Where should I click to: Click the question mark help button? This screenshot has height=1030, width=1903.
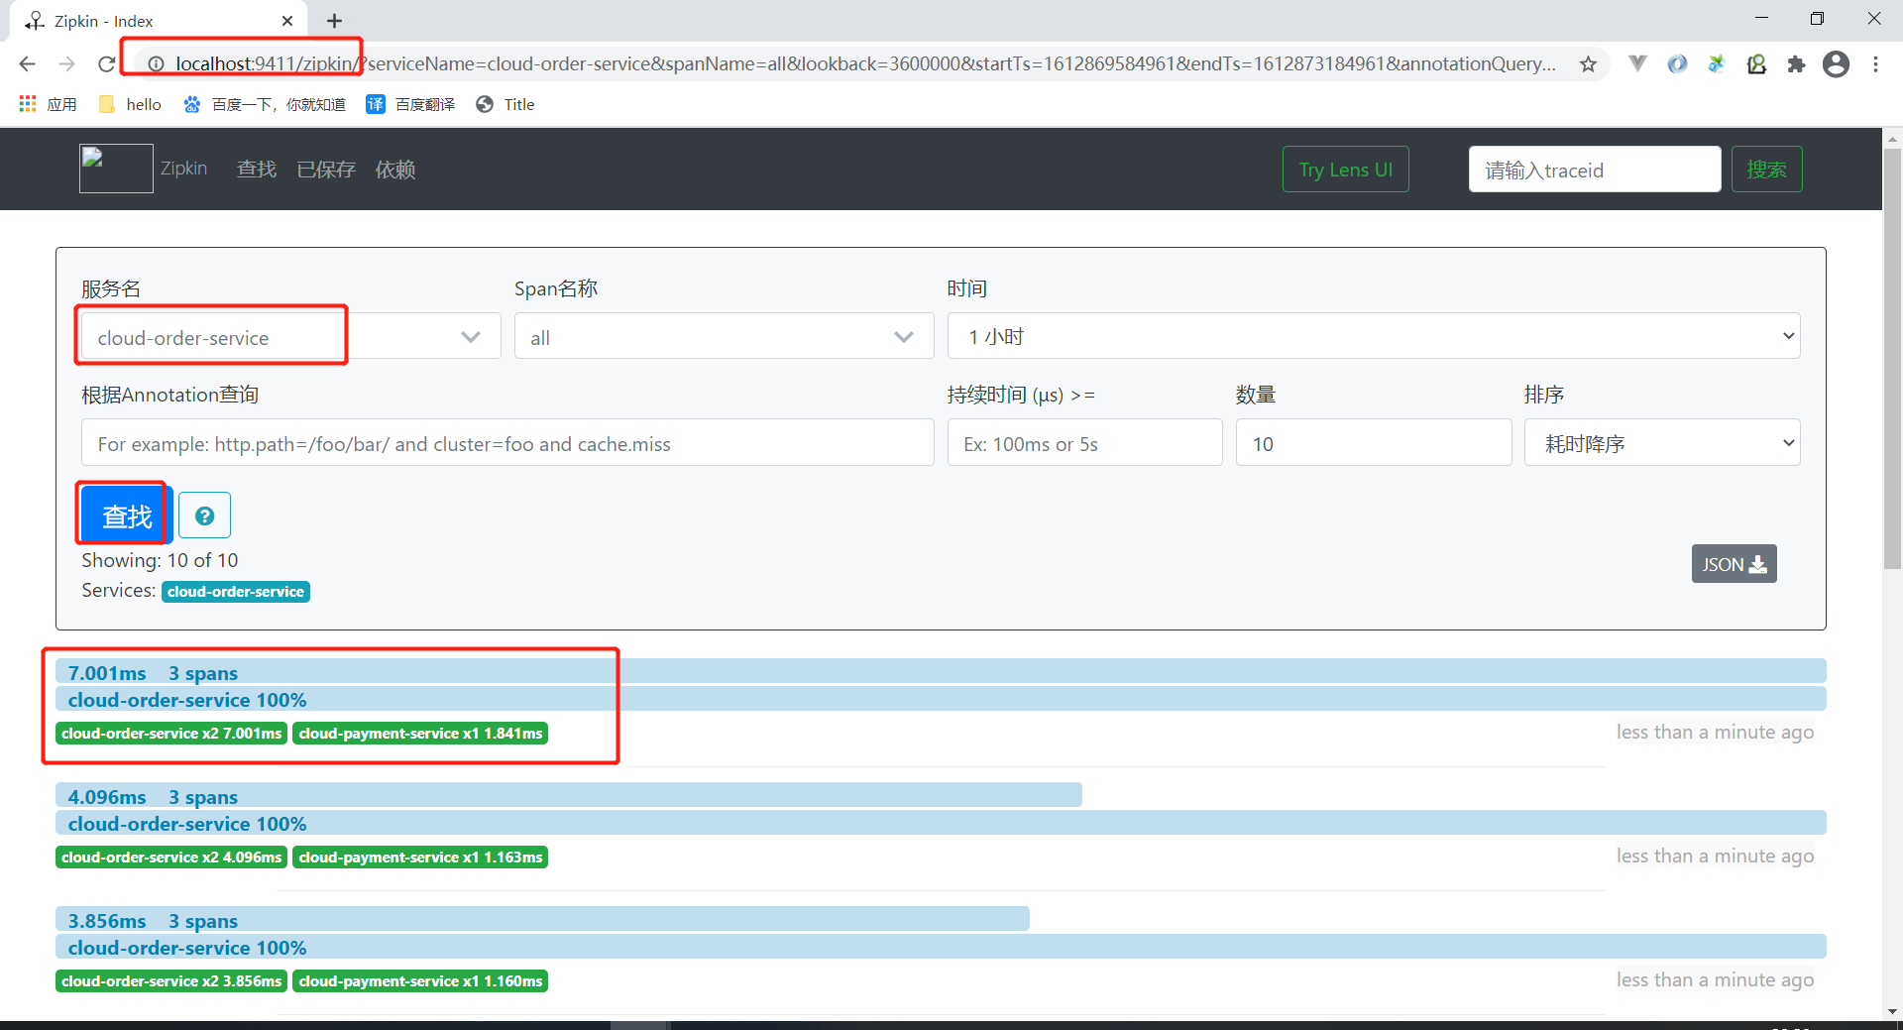coord(205,515)
